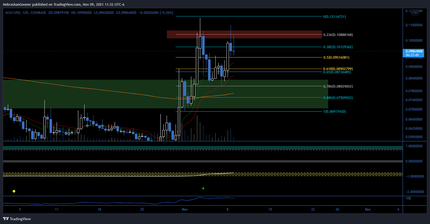Click the low value L0.09600000

click(105, 12)
